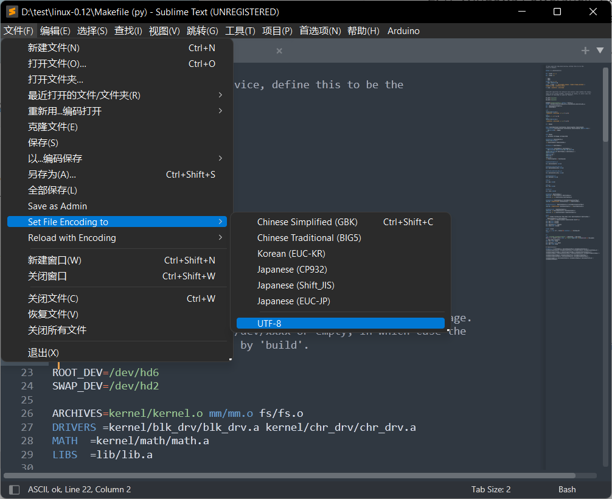Open the 查找(I) menu
612x499 pixels.
[x=128, y=31]
